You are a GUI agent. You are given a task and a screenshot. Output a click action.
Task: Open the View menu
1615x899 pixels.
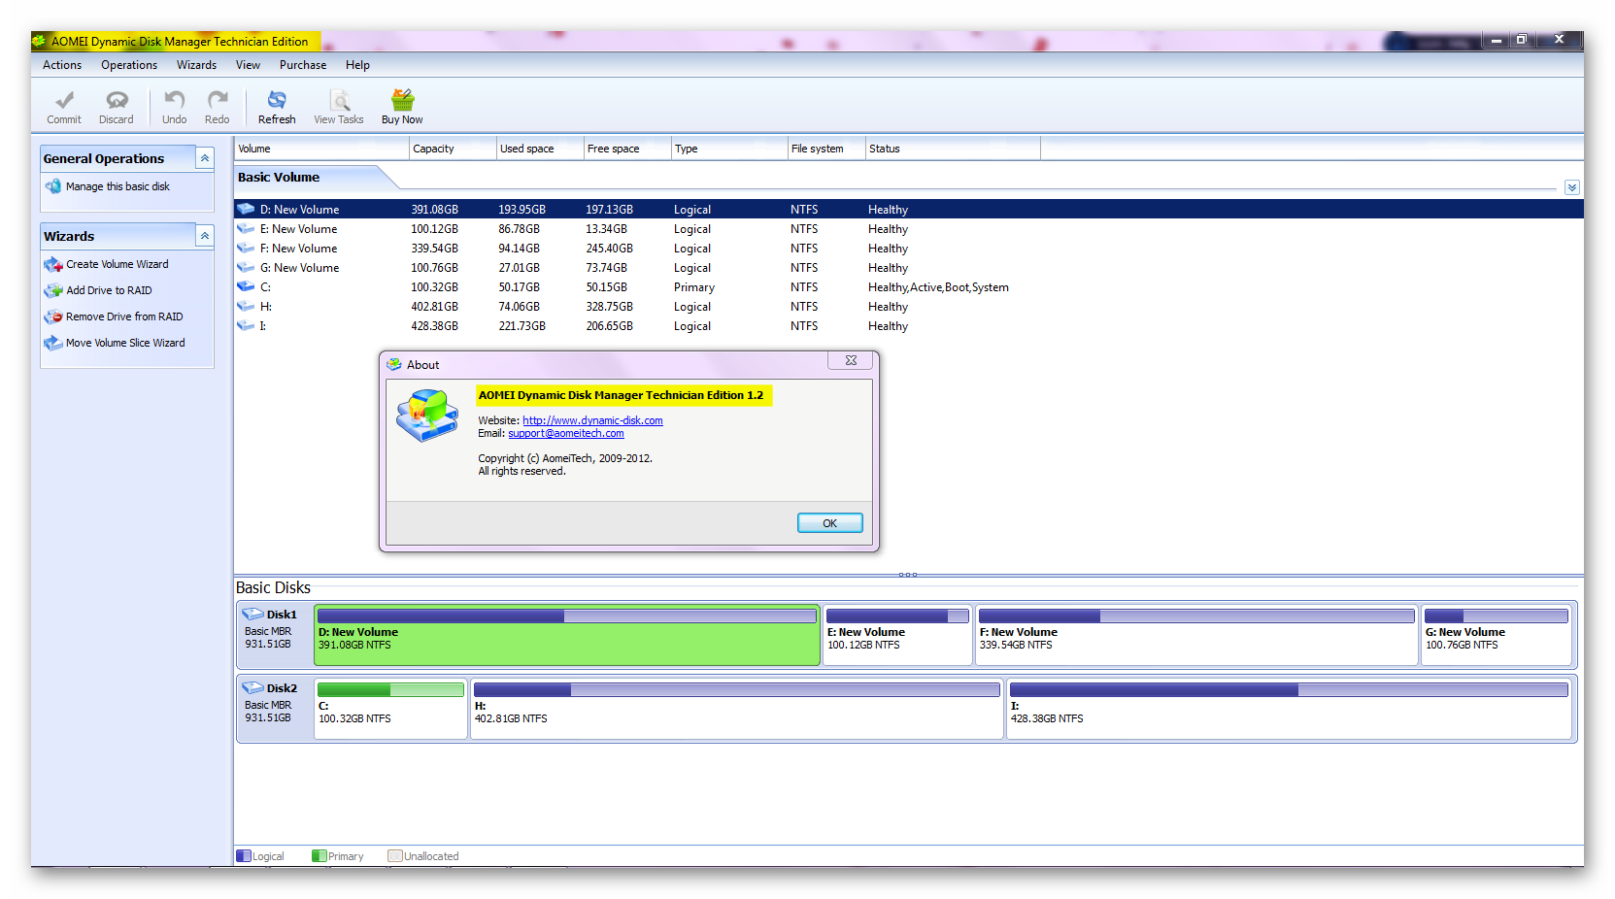tap(248, 65)
